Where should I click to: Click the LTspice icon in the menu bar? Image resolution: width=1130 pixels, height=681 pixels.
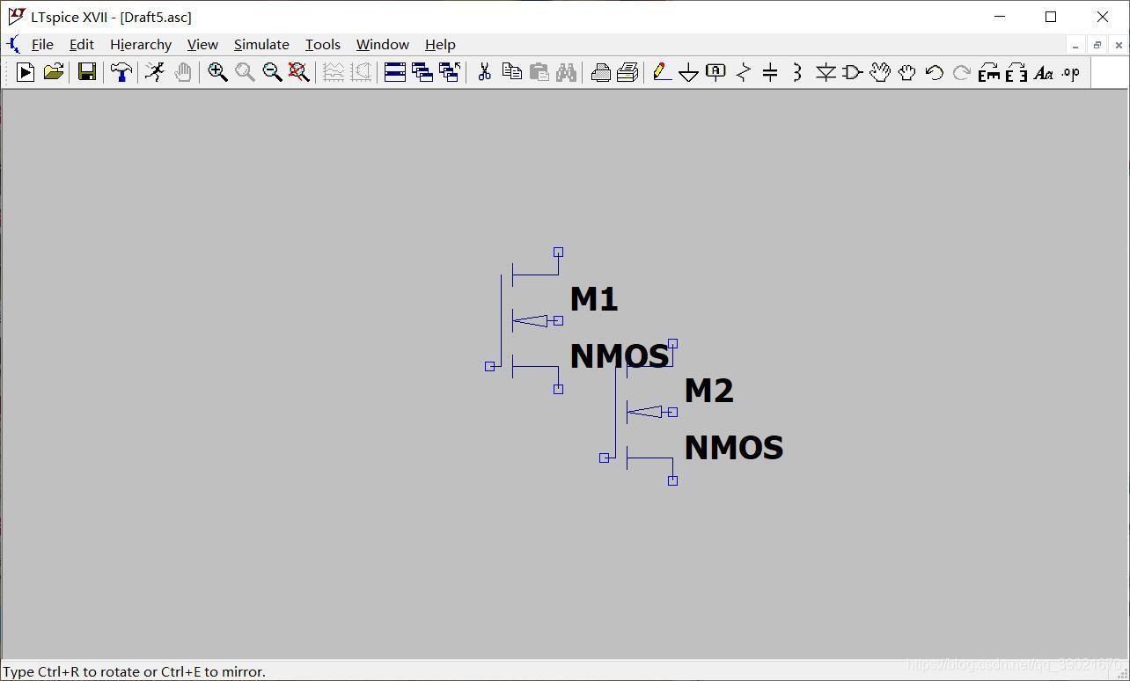coord(13,44)
